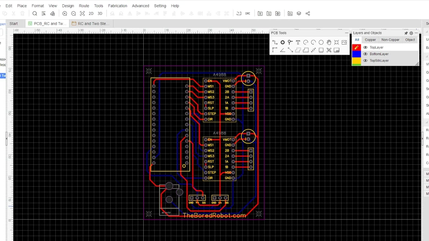The height and width of the screenshot is (241, 429).
Task: Open the Route menu
Action: coord(84,6)
